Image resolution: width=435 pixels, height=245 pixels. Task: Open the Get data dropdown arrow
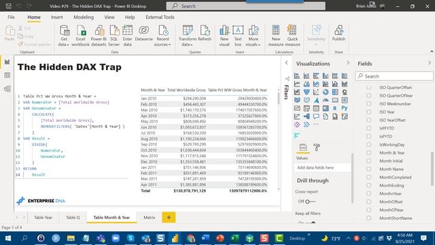coord(67,45)
